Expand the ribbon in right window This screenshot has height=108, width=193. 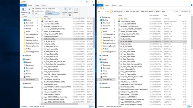point(189,5)
